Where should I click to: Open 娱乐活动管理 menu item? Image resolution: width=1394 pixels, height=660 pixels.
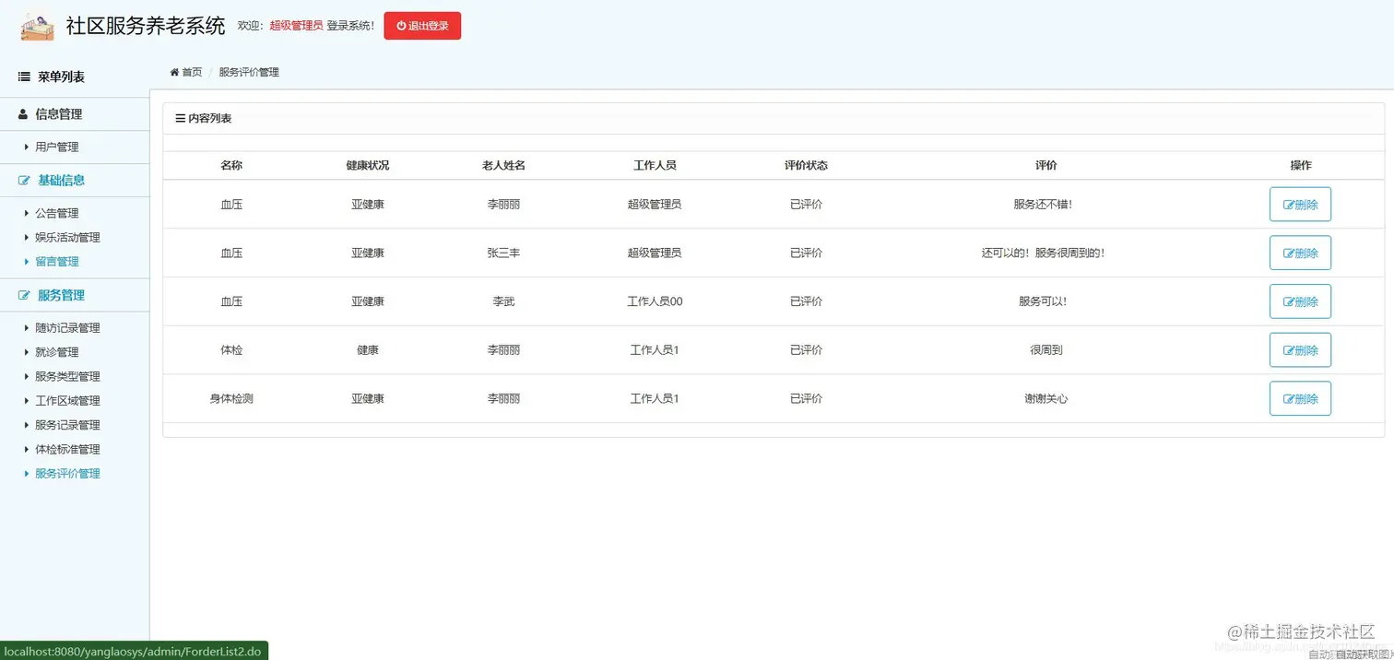(x=67, y=237)
